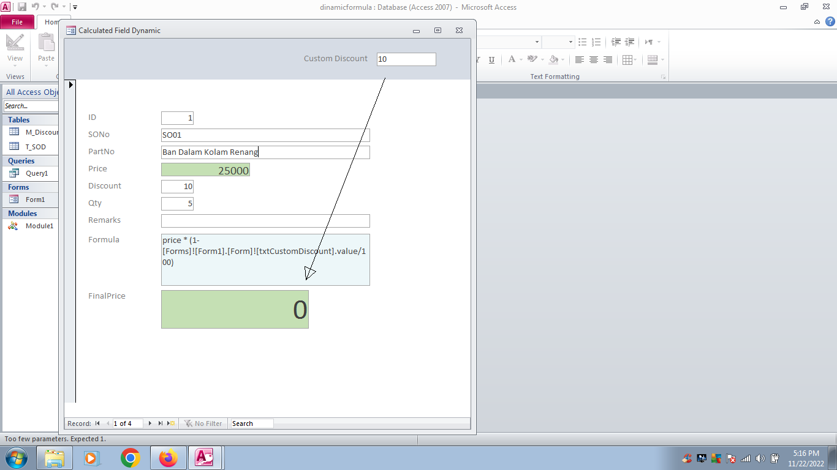Click the empty Remarks field
This screenshot has width=837, height=470.
[265, 221]
